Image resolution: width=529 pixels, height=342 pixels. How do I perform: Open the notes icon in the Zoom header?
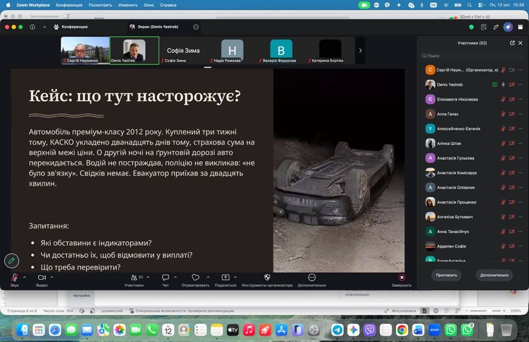[484, 27]
